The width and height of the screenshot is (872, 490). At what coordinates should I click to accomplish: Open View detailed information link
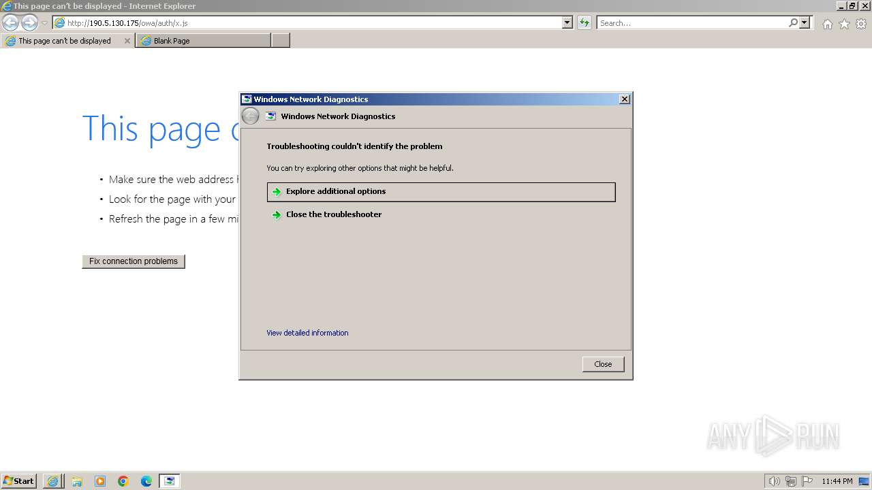pos(307,333)
